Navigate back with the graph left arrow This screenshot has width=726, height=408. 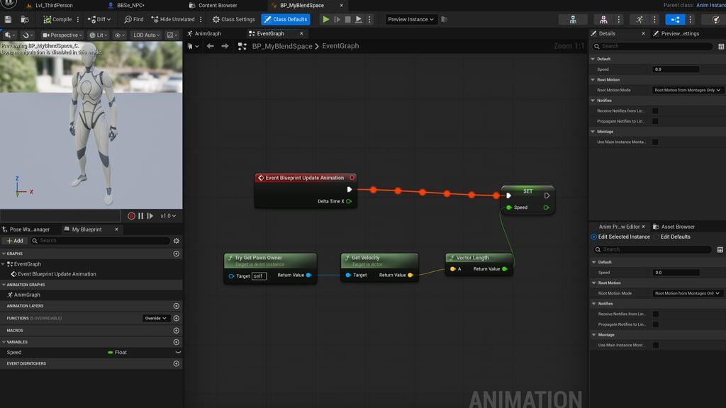211,46
